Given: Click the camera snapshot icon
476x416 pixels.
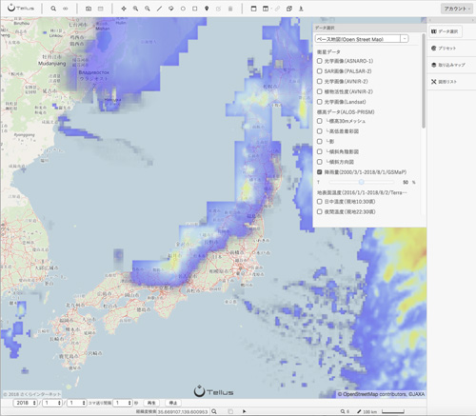Looking at the screenshot, I should click(89, 9).
